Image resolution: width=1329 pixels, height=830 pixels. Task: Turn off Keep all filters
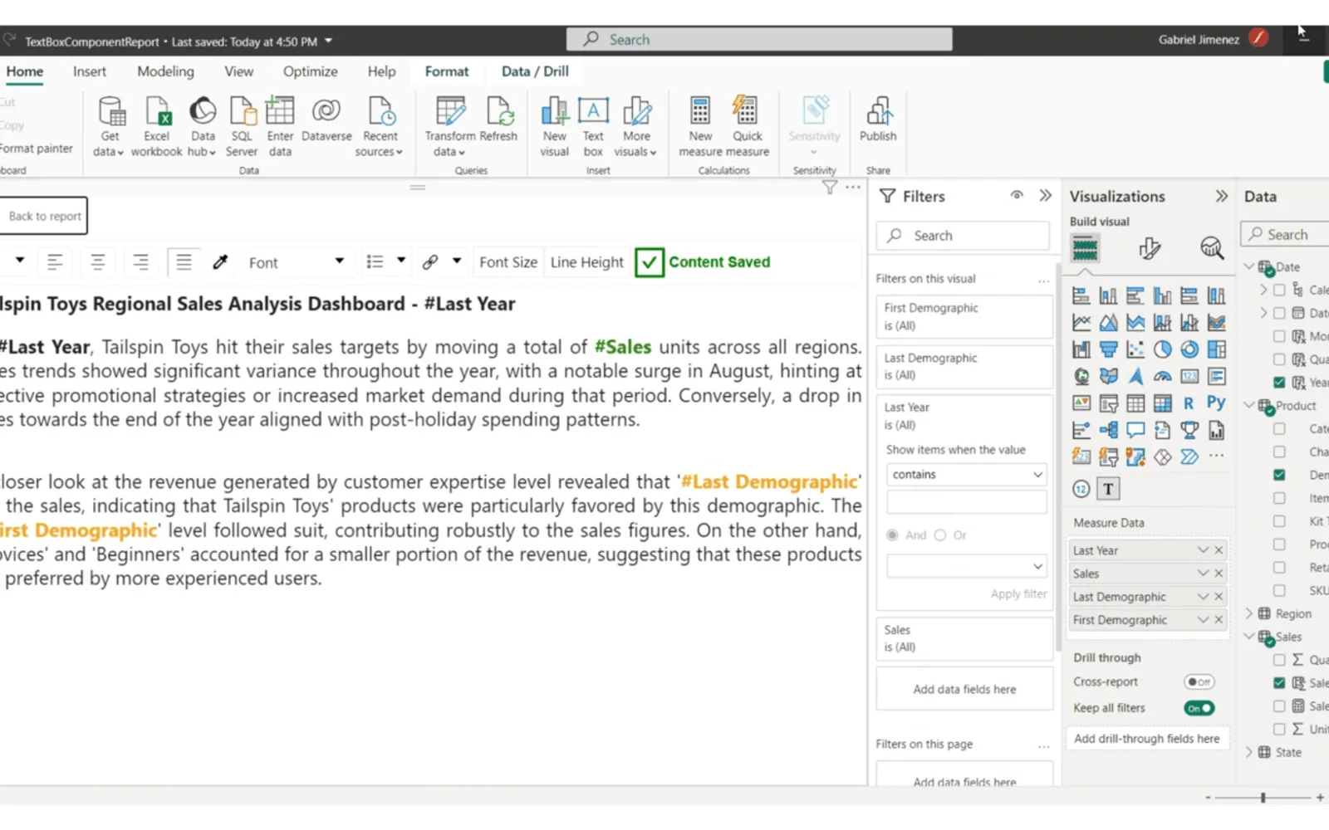1199,708
